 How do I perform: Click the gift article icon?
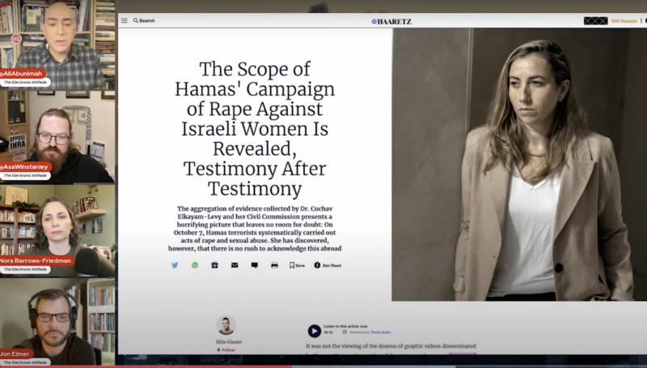tap(214, 265)
